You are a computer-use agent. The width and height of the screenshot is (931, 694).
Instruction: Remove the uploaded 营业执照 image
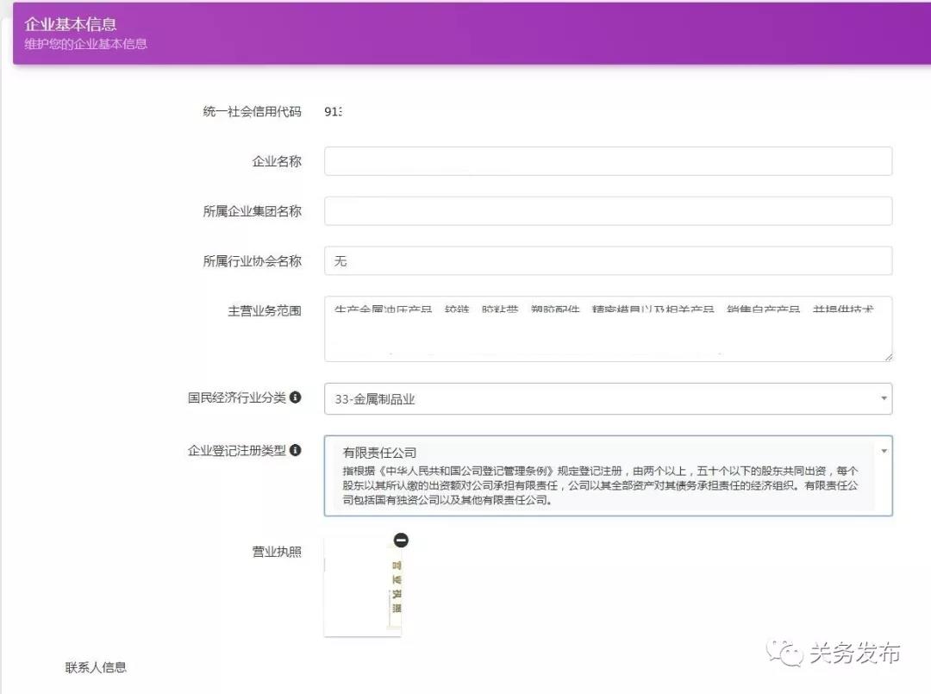(x=401, y=541)
